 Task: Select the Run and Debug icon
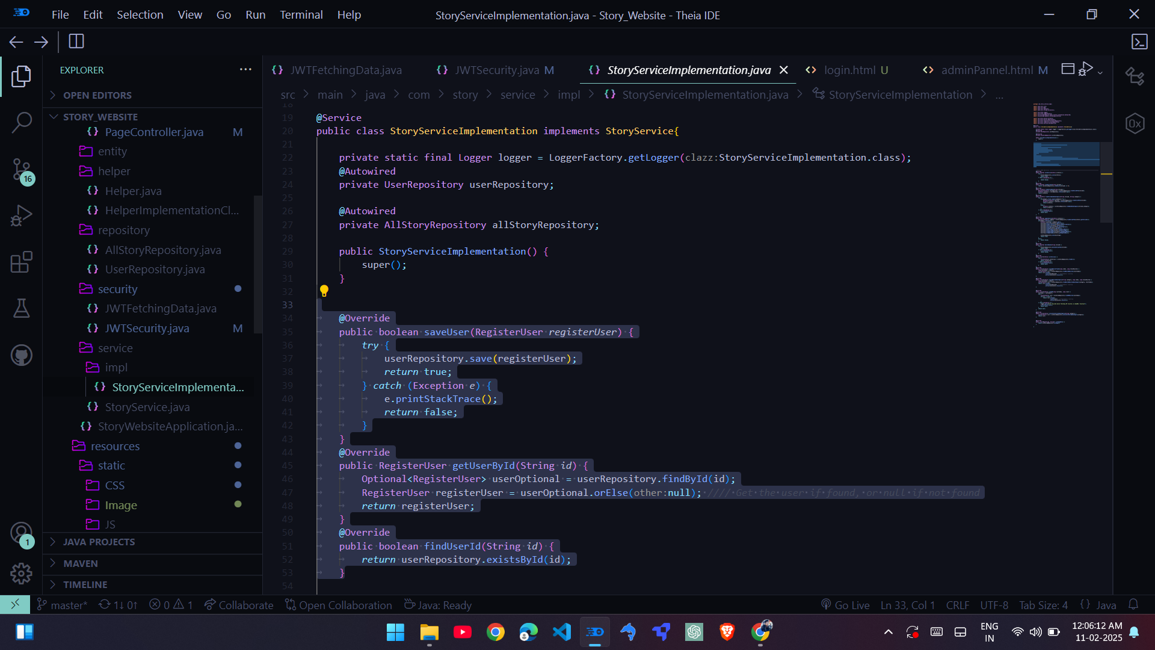22,215
